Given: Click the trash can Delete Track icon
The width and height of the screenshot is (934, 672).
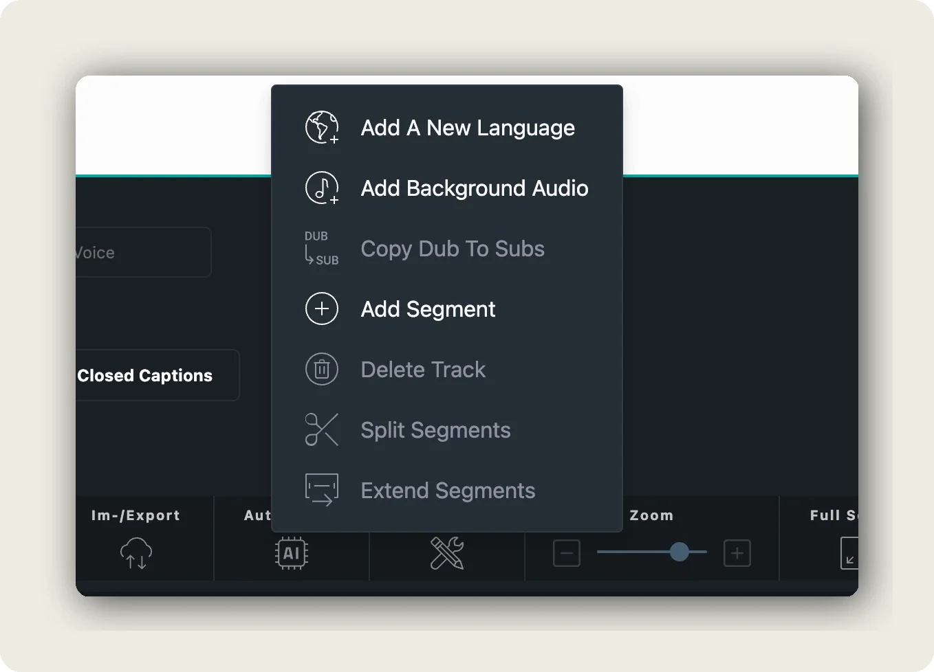Looking at the screenshot, I should 322,369.
